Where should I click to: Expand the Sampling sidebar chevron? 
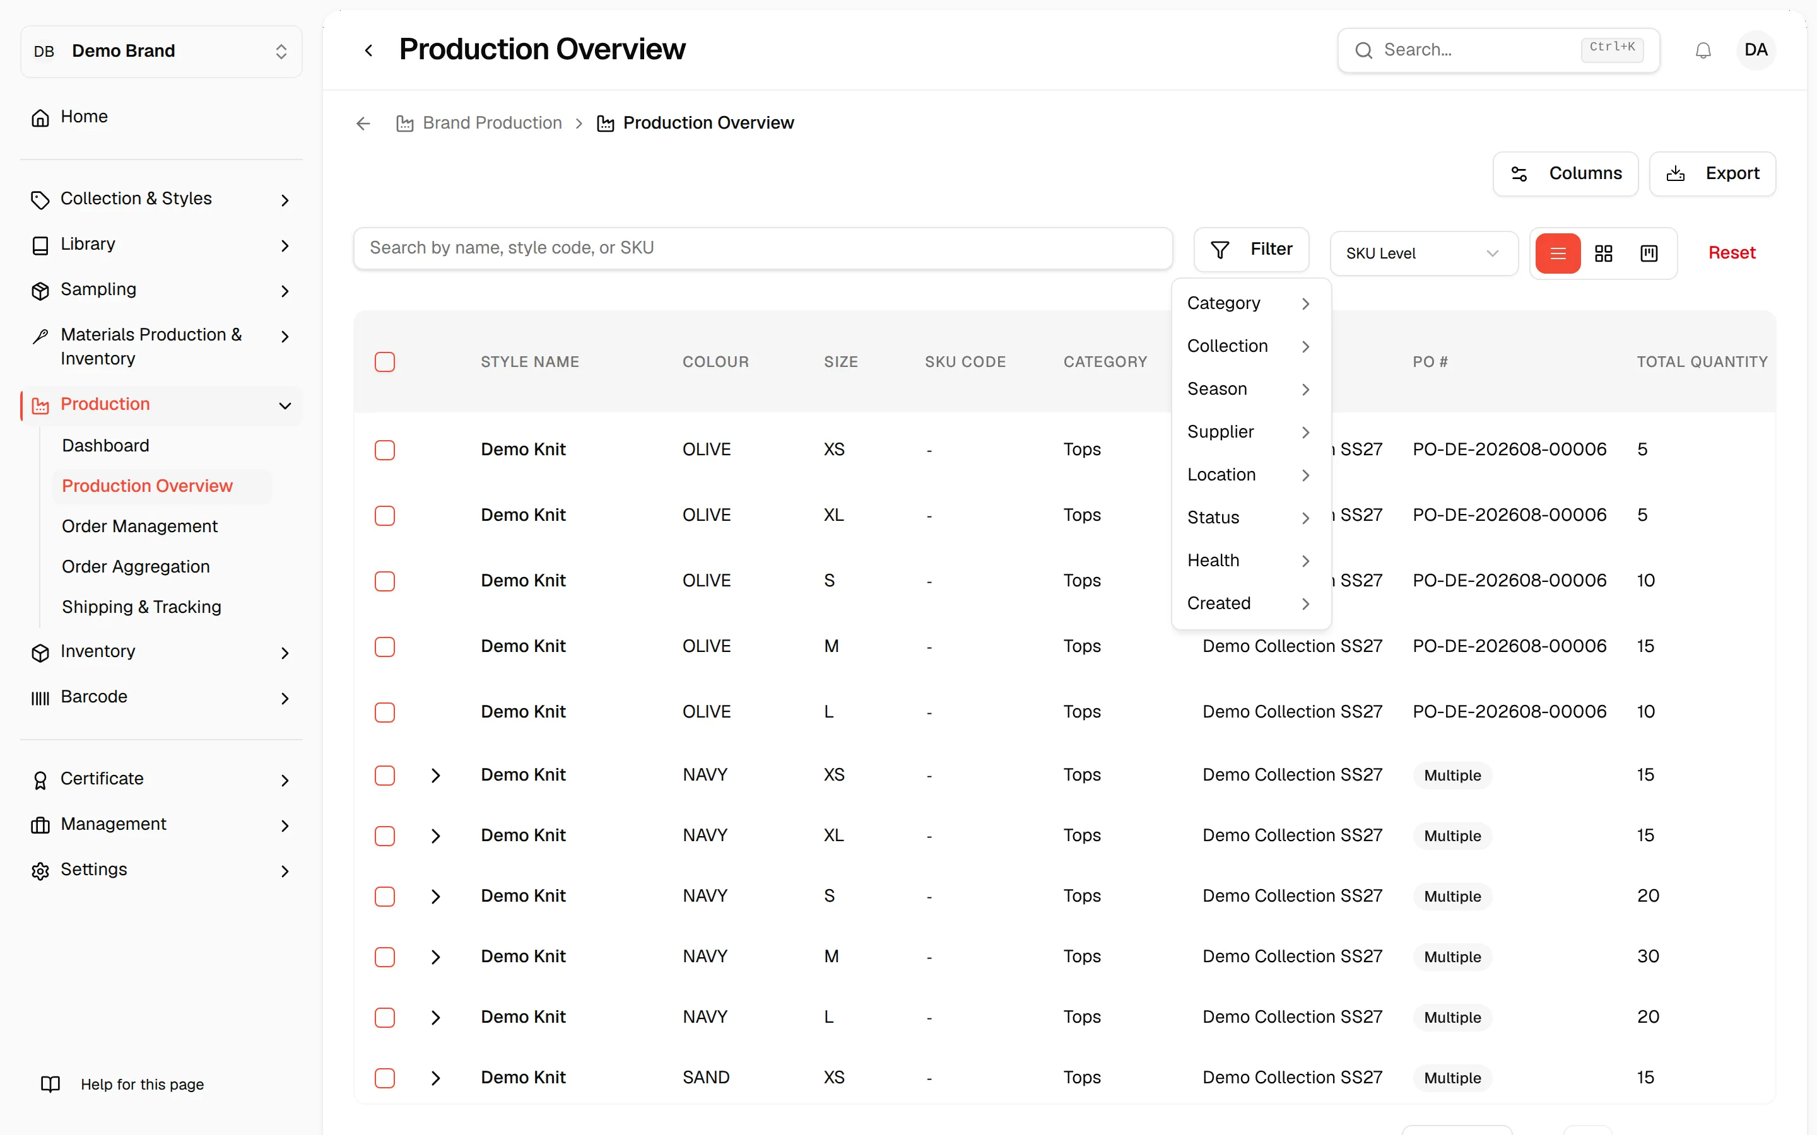tap(285, 291)
